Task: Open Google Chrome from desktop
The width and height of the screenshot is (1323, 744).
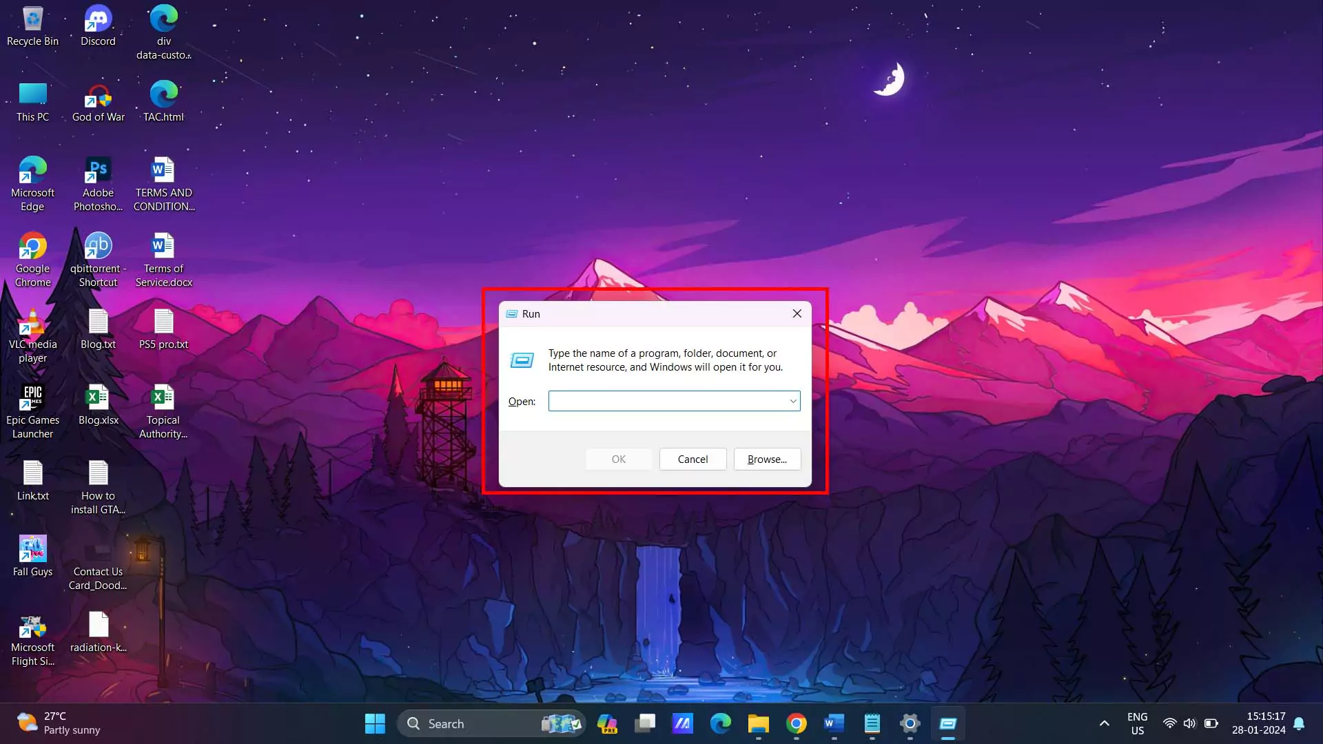Action: coord(32,256)
